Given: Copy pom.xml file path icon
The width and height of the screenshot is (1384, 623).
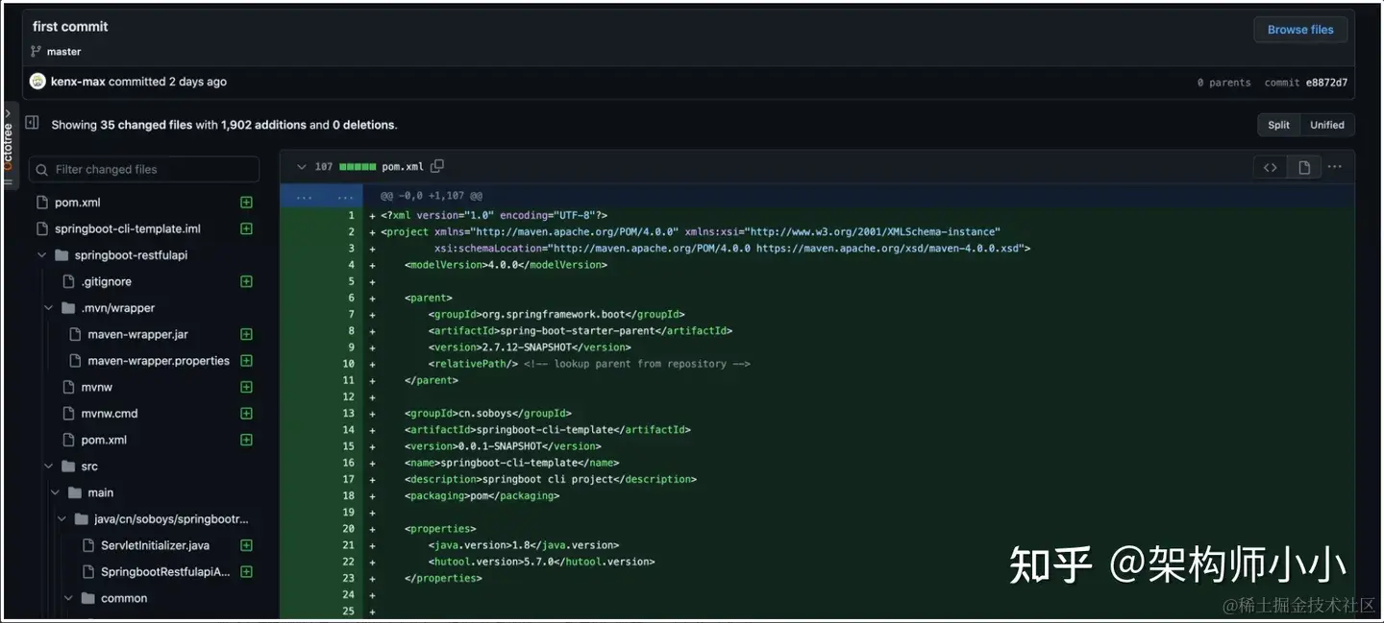Looking at the screenshot, I should point(437,166).
